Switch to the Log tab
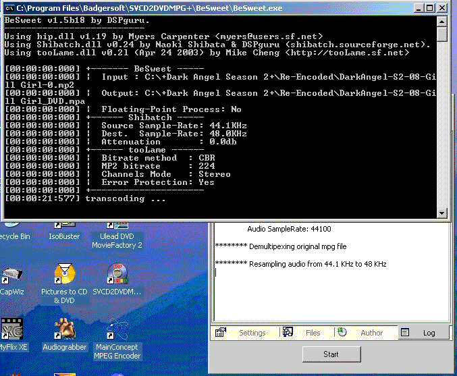Image resolution: width=457 pixels, height=376 pixels. click(423, 333)
